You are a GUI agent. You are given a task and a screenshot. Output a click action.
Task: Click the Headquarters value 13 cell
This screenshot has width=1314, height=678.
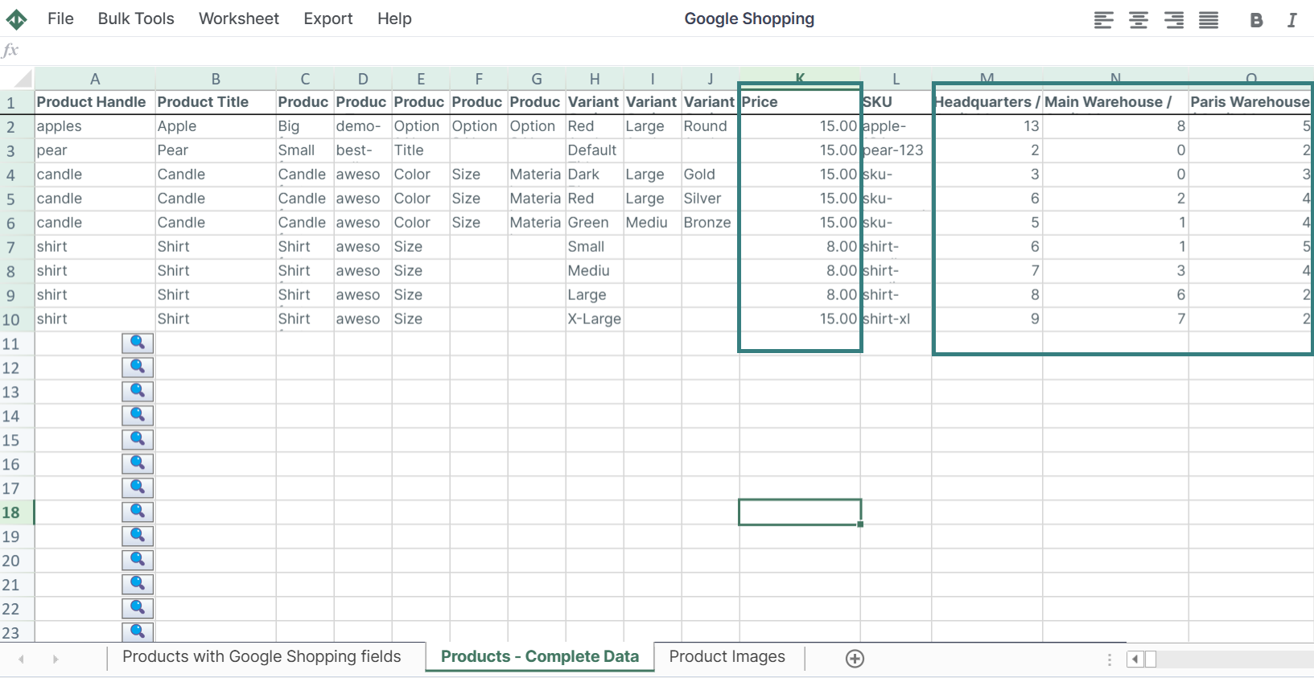point(987,126)
